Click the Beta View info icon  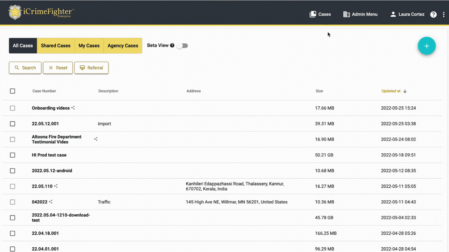(172, 45)
